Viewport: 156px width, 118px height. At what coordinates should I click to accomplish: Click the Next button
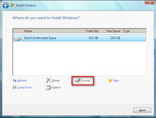[142, 110]
